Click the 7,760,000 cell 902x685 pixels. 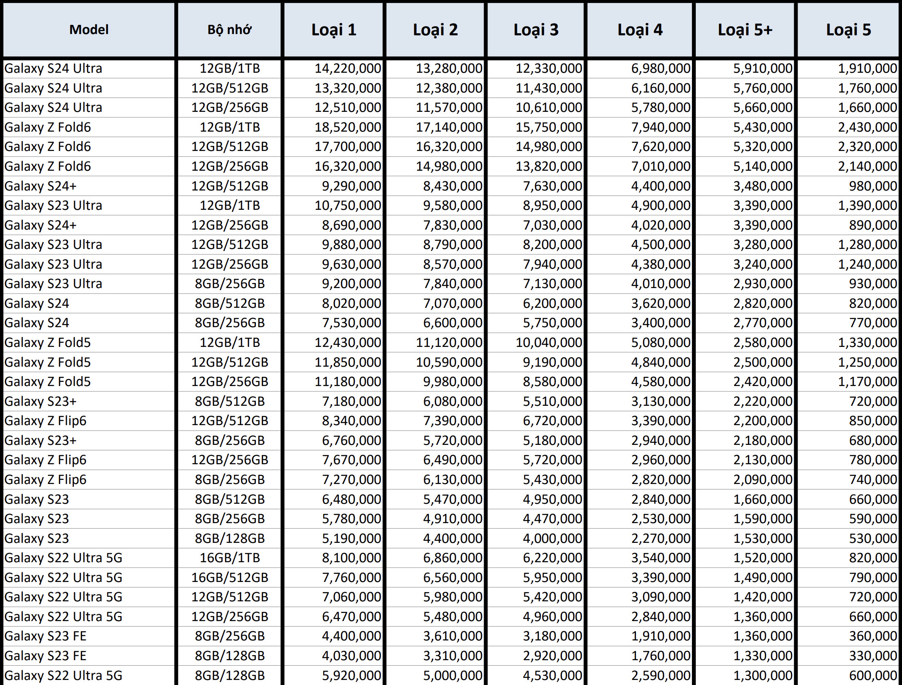334,577
